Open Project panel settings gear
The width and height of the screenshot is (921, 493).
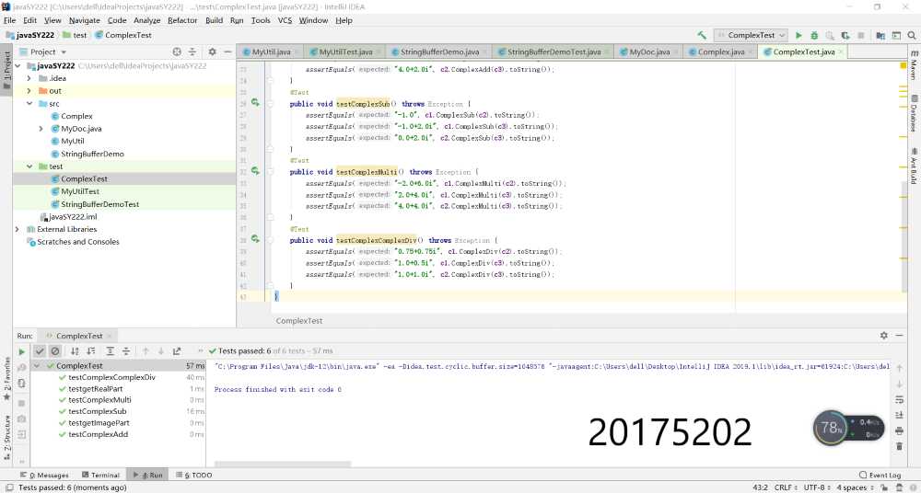[212, 52]
